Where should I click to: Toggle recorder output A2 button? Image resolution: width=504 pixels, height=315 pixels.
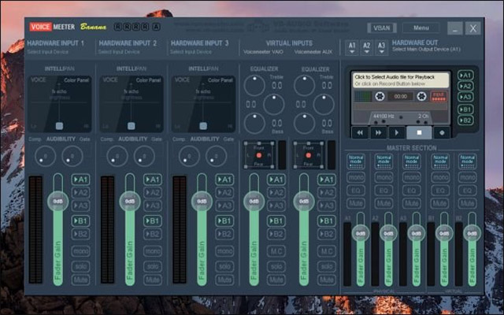[x=465, y=86]
